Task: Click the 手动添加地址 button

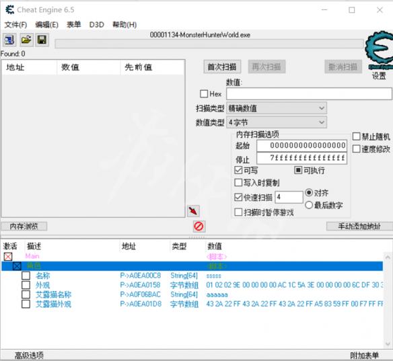Action: 359,227
